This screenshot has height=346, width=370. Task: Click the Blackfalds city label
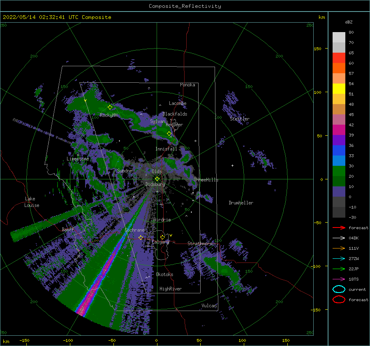pyautogui.click(x=175, y=114)
